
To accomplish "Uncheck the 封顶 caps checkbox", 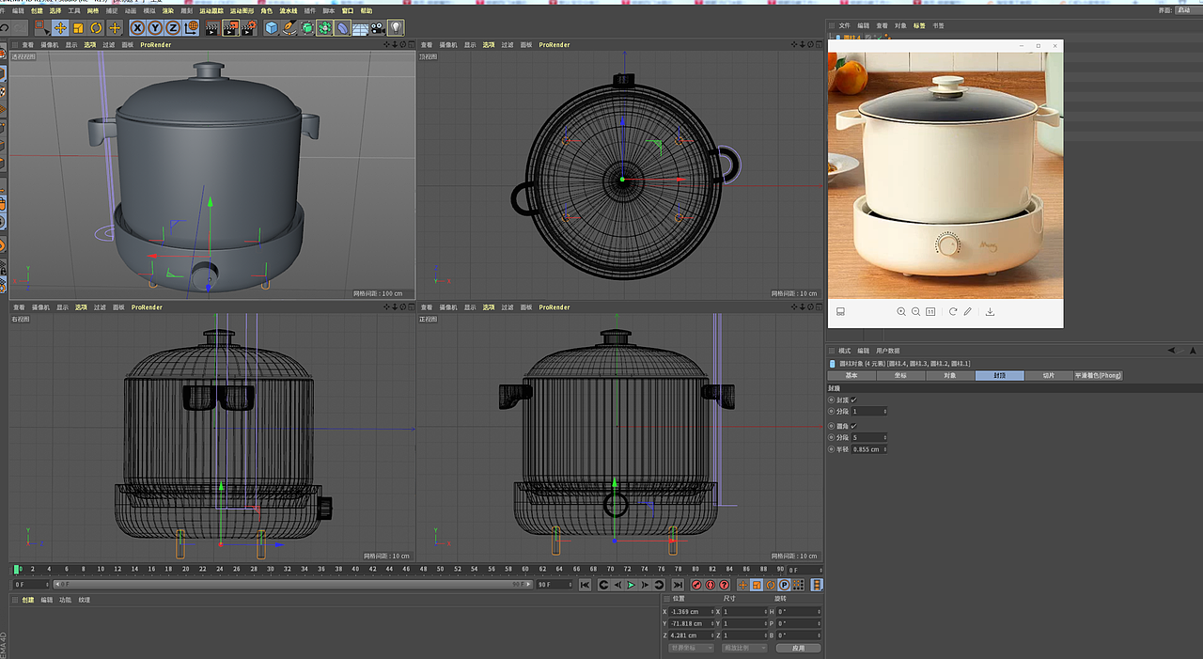I will coord(853,400).
